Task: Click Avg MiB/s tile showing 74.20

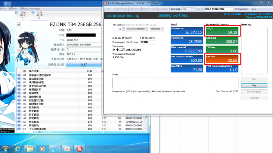Action: click(187, 68)
